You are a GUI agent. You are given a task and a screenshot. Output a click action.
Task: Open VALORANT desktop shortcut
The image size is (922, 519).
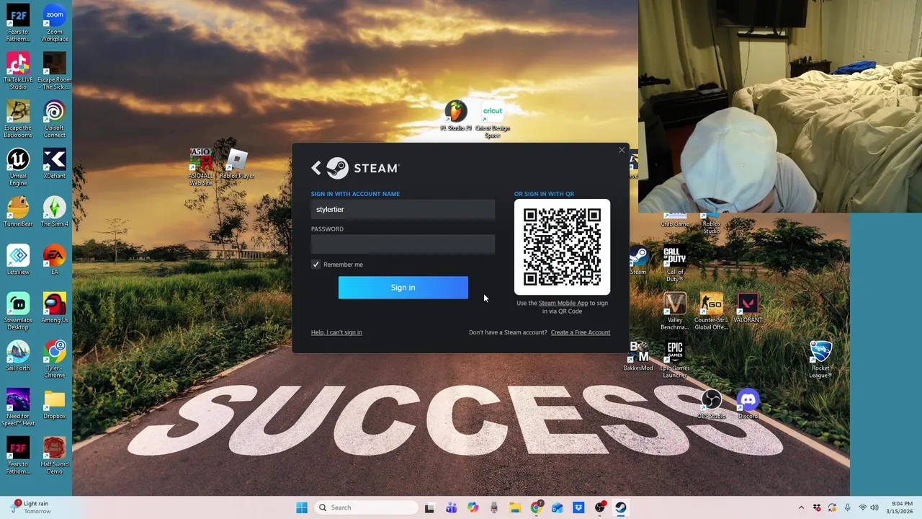(x=747, y=308)
